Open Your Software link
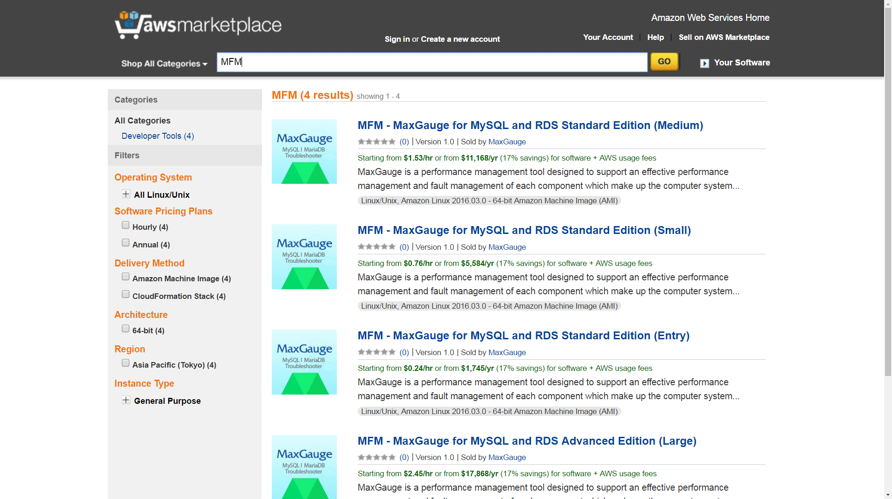The height and width of the screenshot is (499, 892). tap(742, 63)
